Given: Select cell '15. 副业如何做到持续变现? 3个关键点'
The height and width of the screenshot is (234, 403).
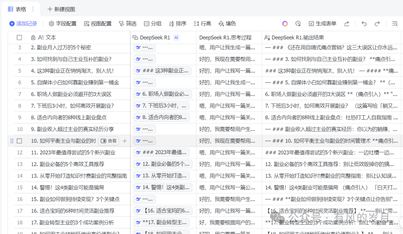Looking at the screenshot, I should pyautogui.click(x=78, y=199).
